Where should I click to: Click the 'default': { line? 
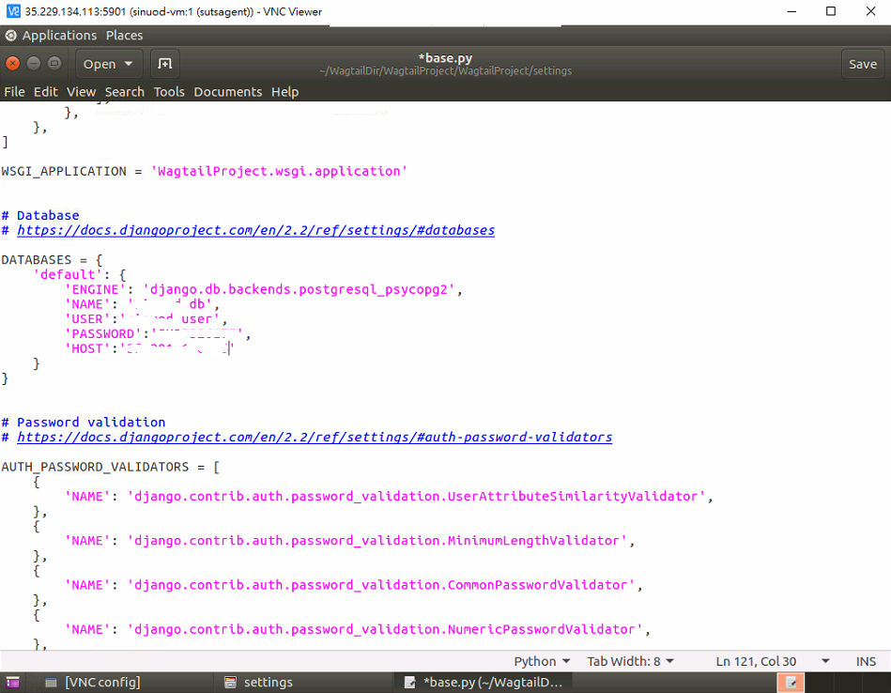(x=80, y=274)
